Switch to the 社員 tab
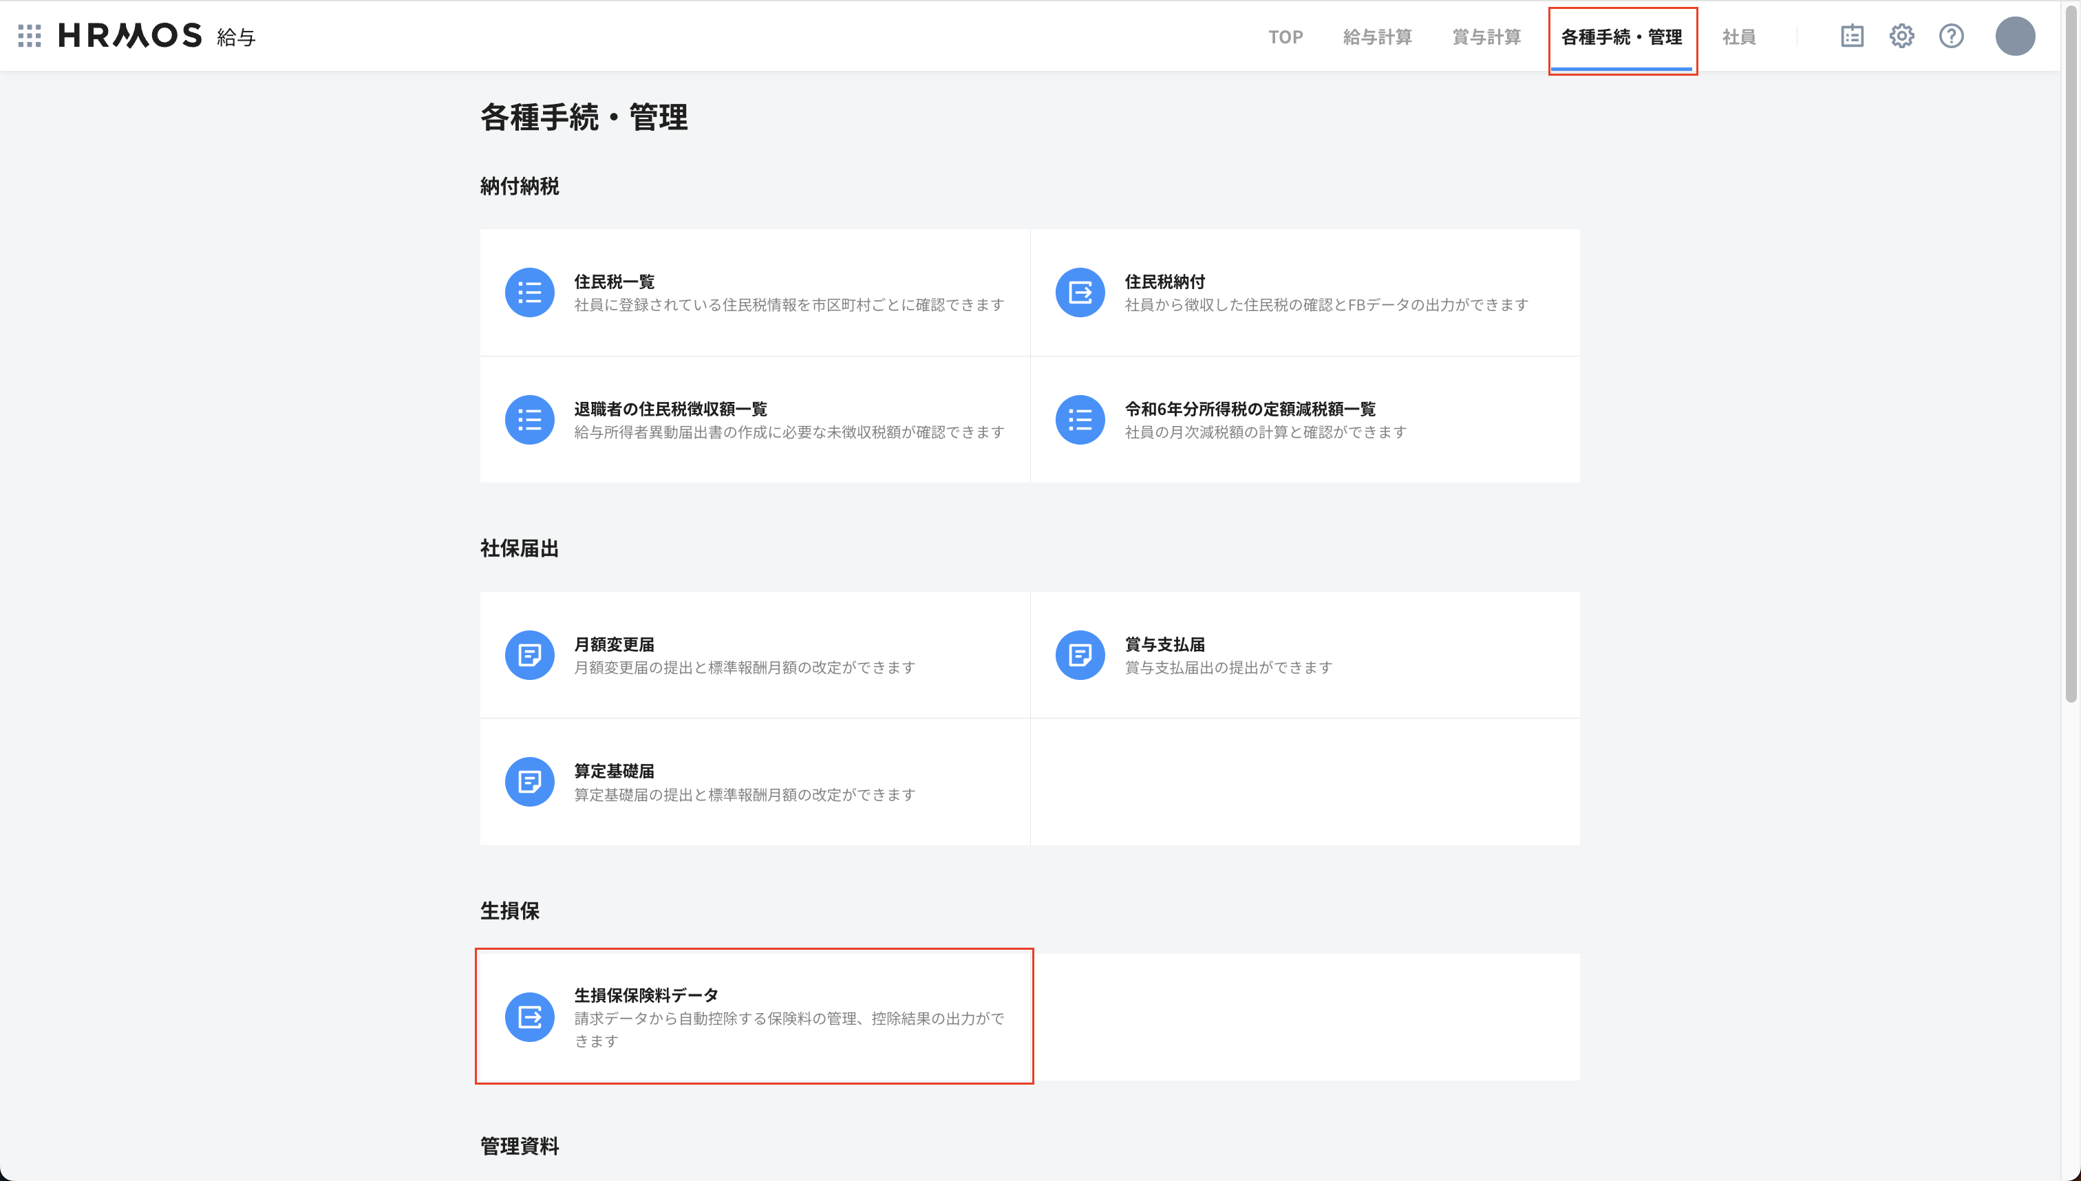The width and height of the screenshot is (2081, 1181). pos(1740,36)
